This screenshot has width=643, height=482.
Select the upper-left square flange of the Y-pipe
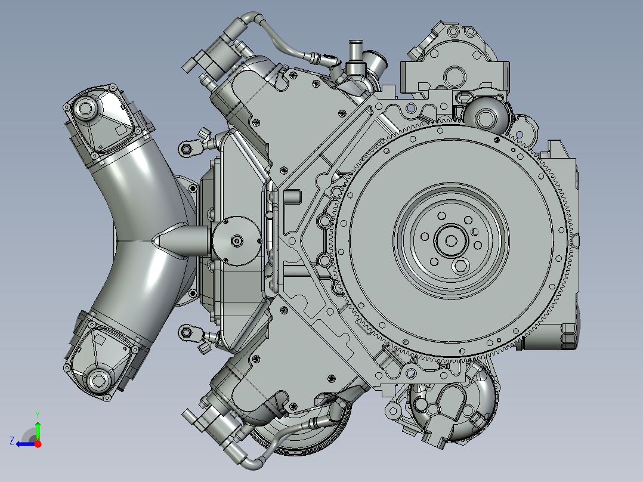pyautogui.click(x=101, y=121)
